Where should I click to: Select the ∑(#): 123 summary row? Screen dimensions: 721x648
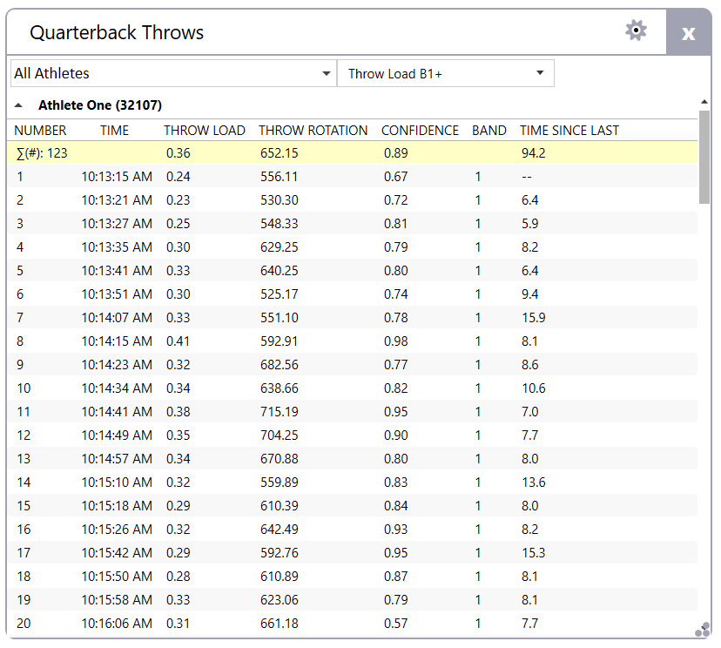(352, 152)
